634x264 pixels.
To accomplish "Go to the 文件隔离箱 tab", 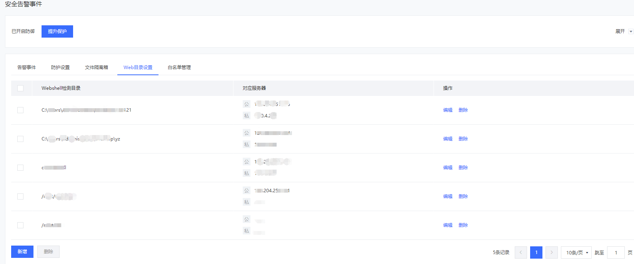I will pos(97,68).
